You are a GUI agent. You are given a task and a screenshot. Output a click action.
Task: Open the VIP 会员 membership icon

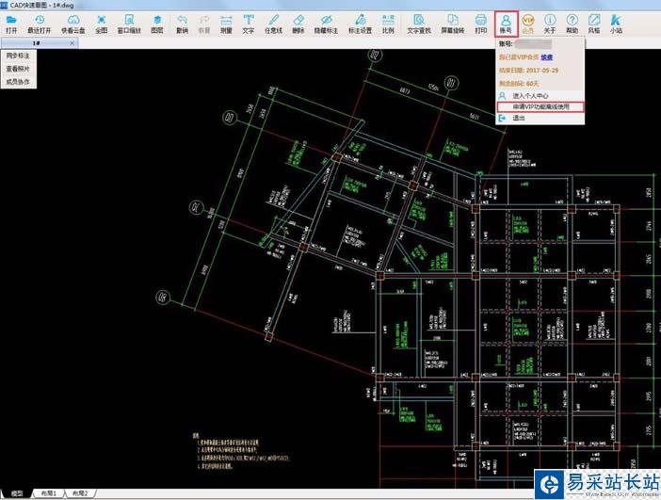point(528,24)
